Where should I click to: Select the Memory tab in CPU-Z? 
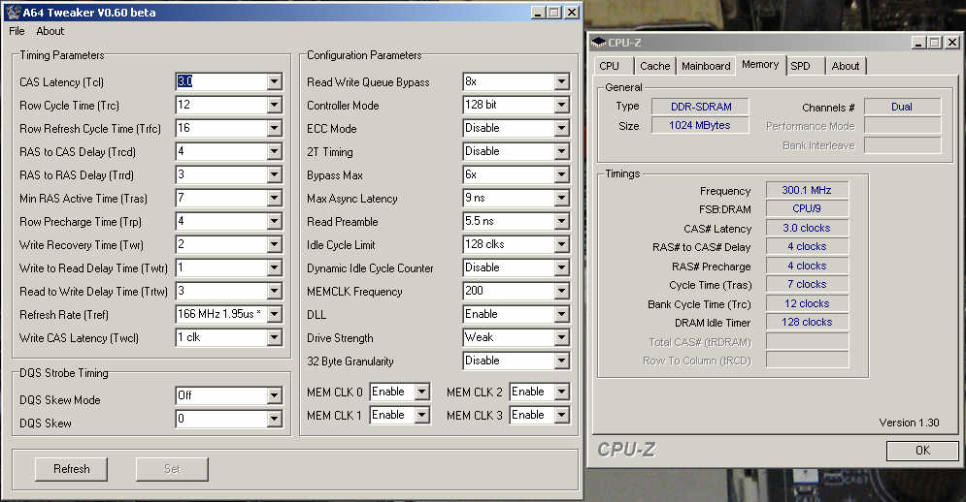[760, 64]
